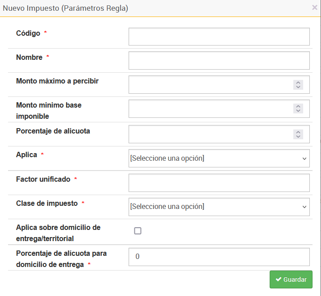Click the Monto máximo a percibir field

pyautogui.click(x=210, y=84)
